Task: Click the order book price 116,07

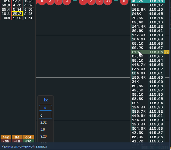Action: [156, 48]
